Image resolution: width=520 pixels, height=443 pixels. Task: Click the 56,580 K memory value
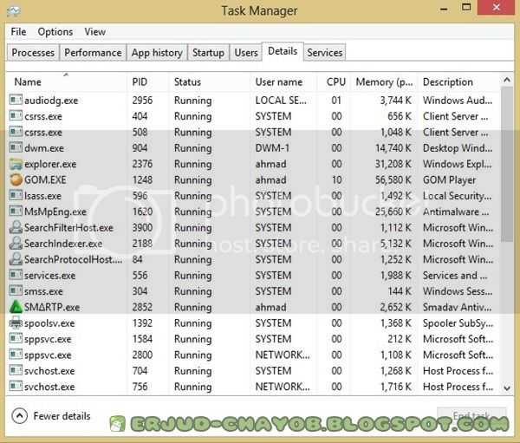pos(393,179)
